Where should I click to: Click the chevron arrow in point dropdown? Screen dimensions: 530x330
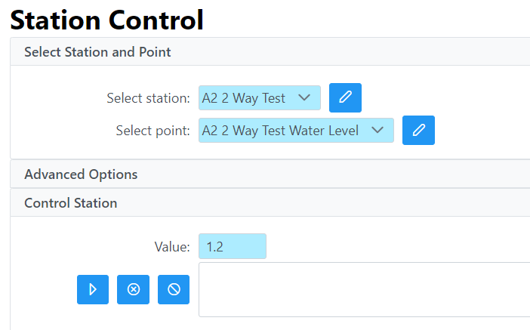[377, 131]
